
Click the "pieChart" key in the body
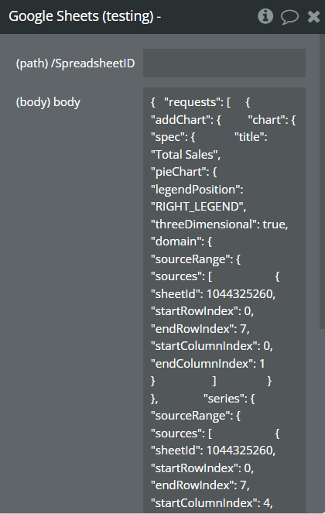(x=179, y=172)
